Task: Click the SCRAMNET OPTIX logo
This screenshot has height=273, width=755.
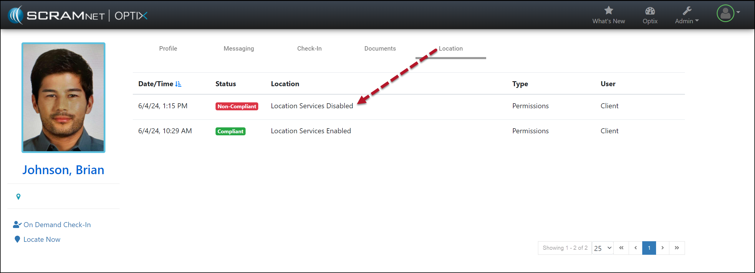Action: (x=78, y=15)
